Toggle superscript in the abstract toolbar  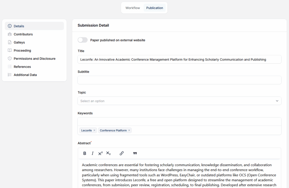click(100, 153)
